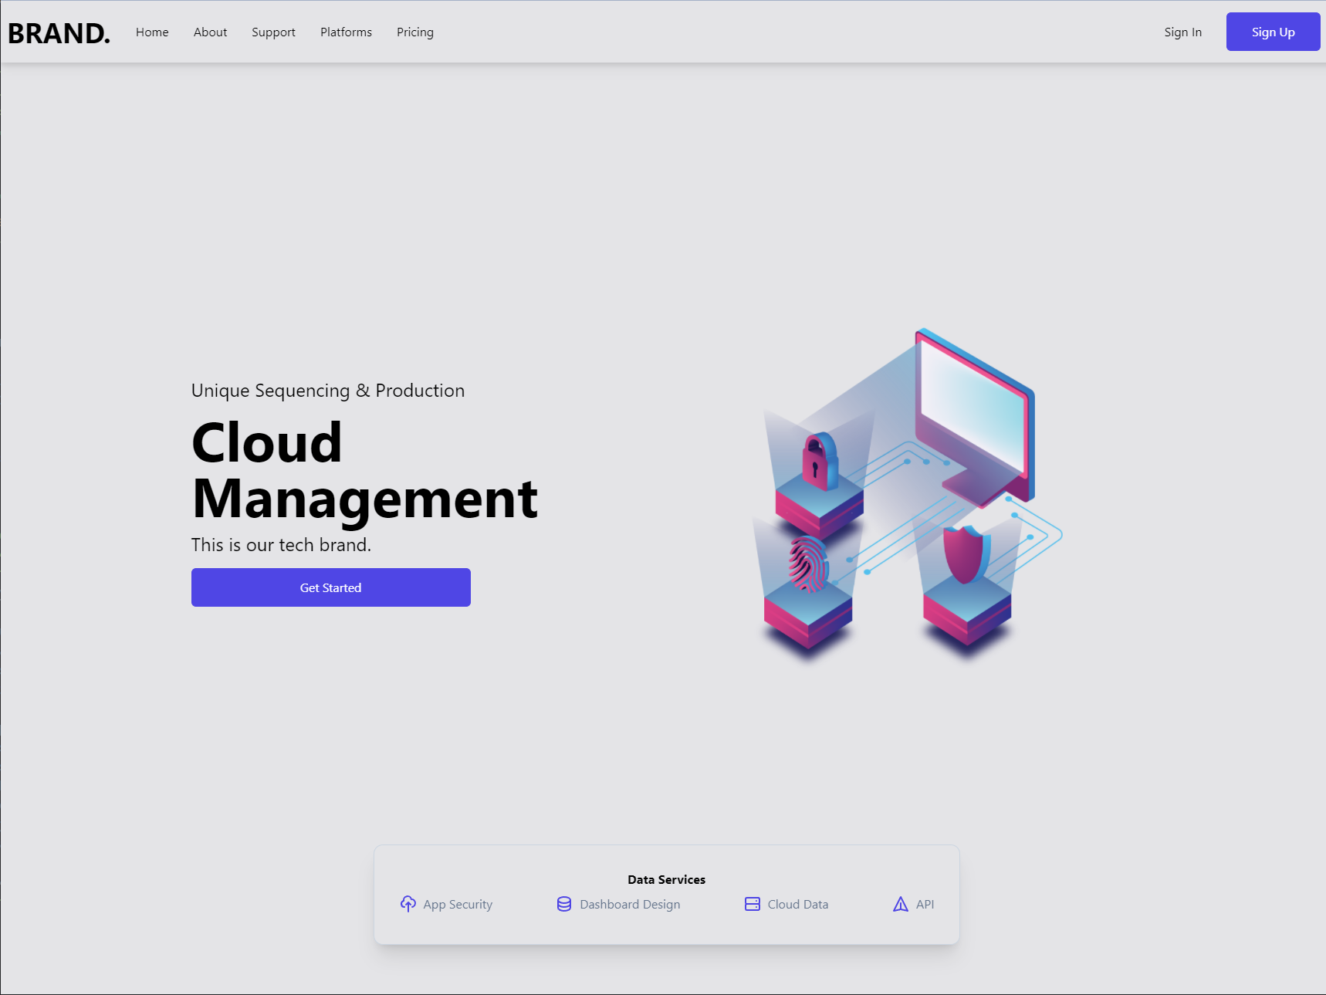Image resolution: width=1326 pixels, height=995 pixels.
Task: Click the Cloud Data server icon
Action: tap(753, 904)
